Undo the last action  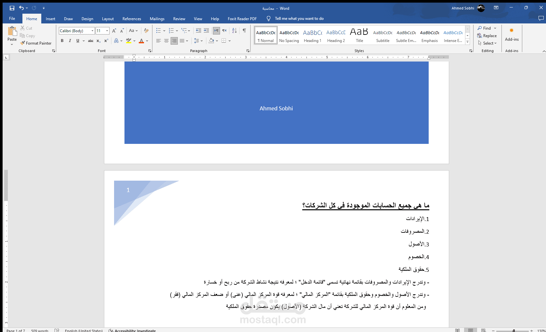click(x=21, y=8)
